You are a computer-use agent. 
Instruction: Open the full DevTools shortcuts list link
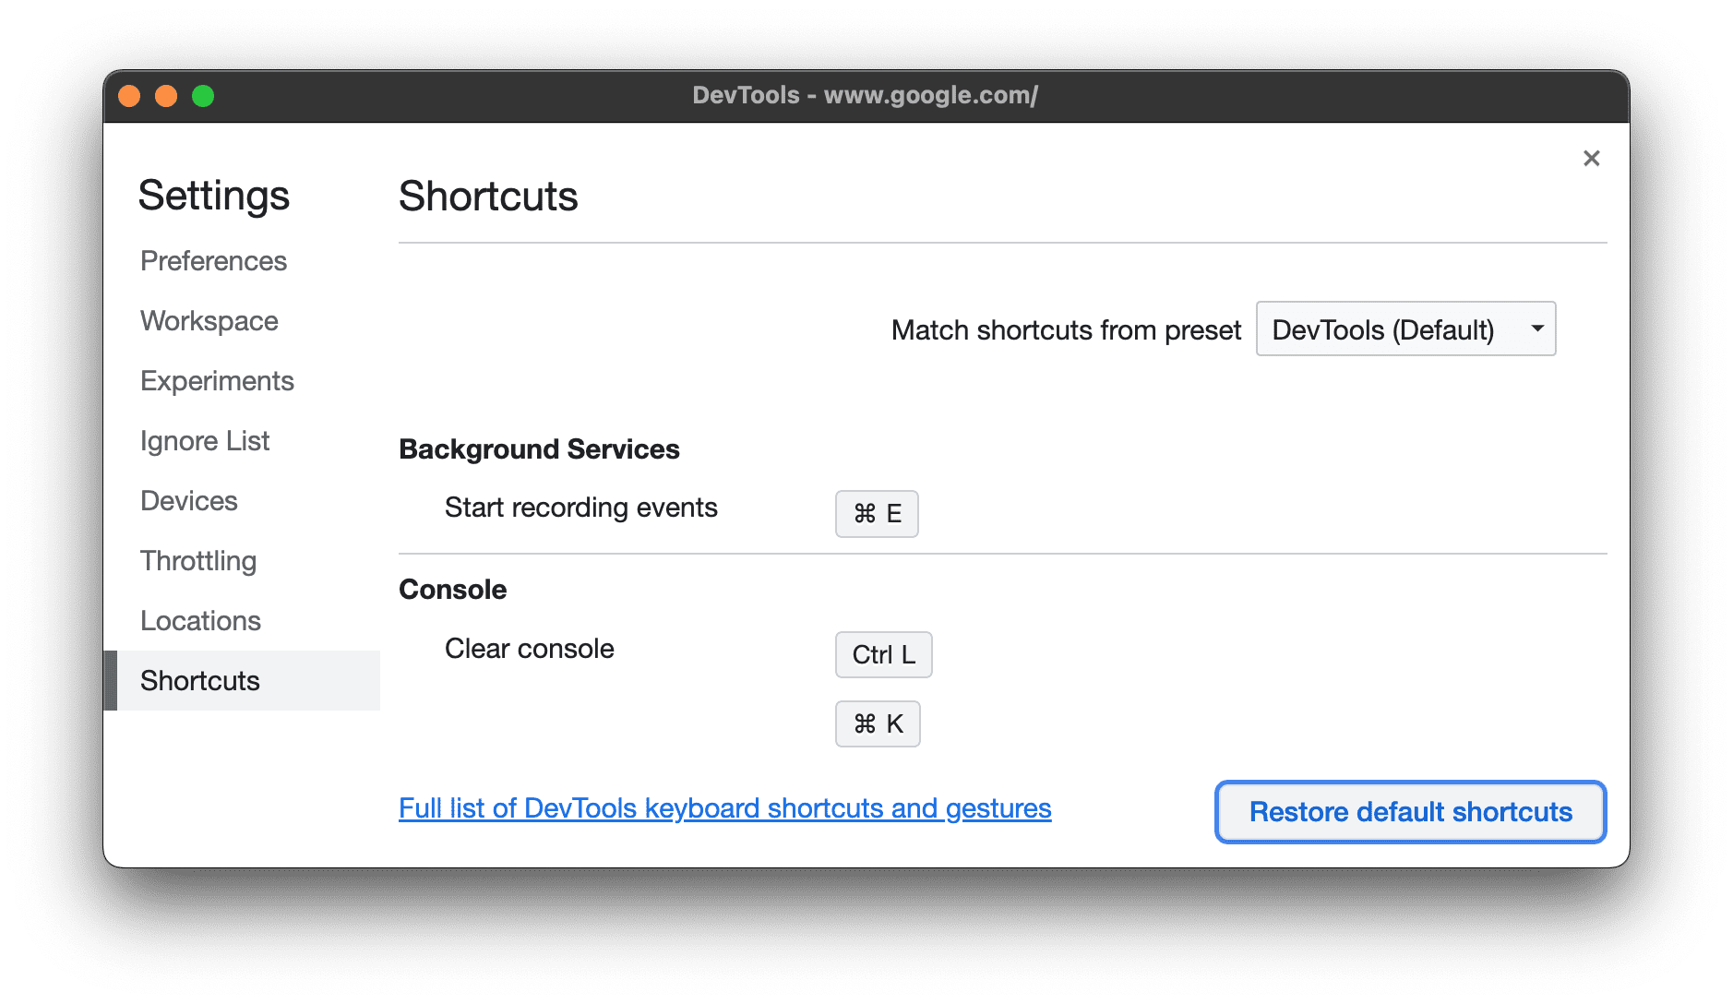click(724, 808)
